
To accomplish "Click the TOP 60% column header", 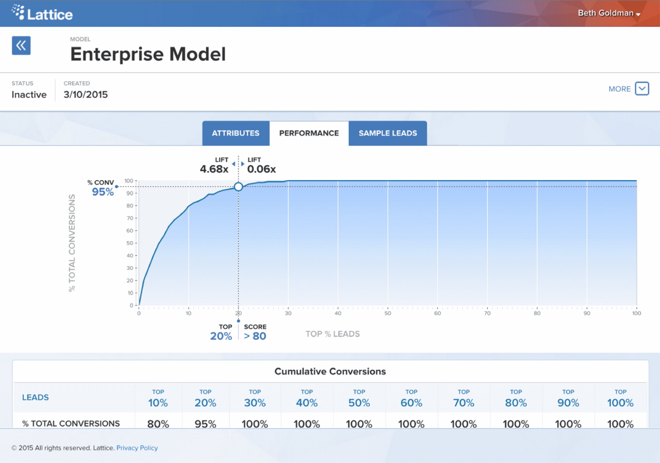I will [411, 398].
